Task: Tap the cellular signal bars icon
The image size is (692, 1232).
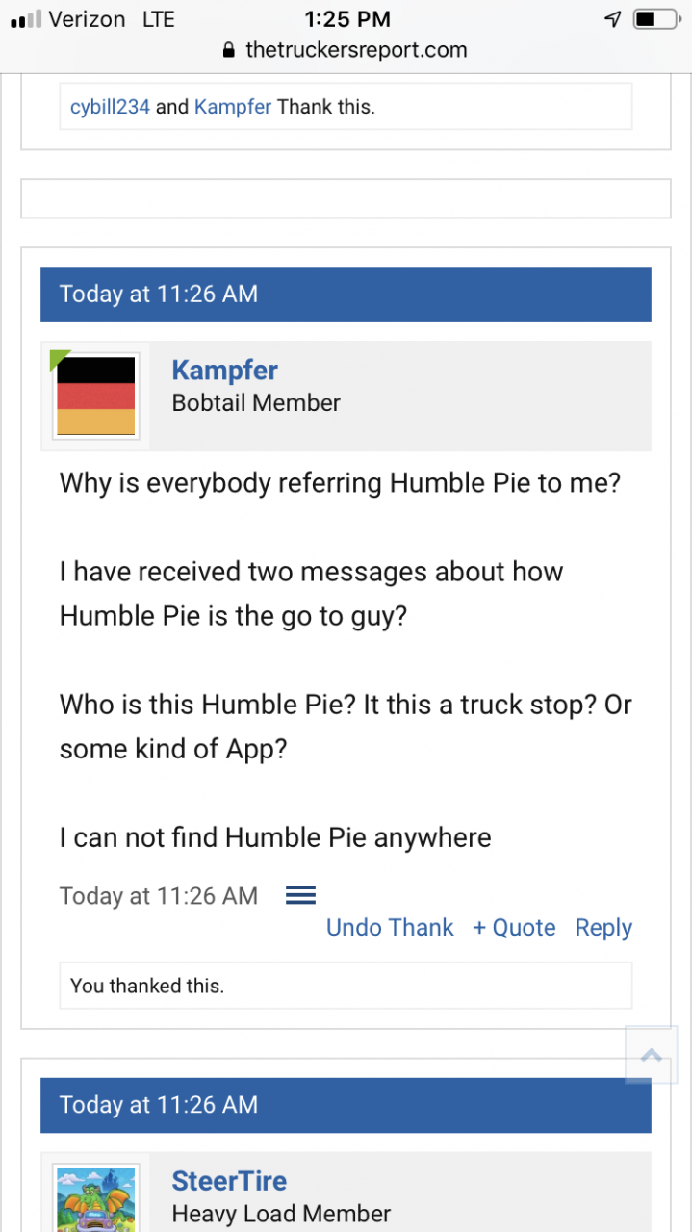Action: pyautogui.click(x=26, y=18)
